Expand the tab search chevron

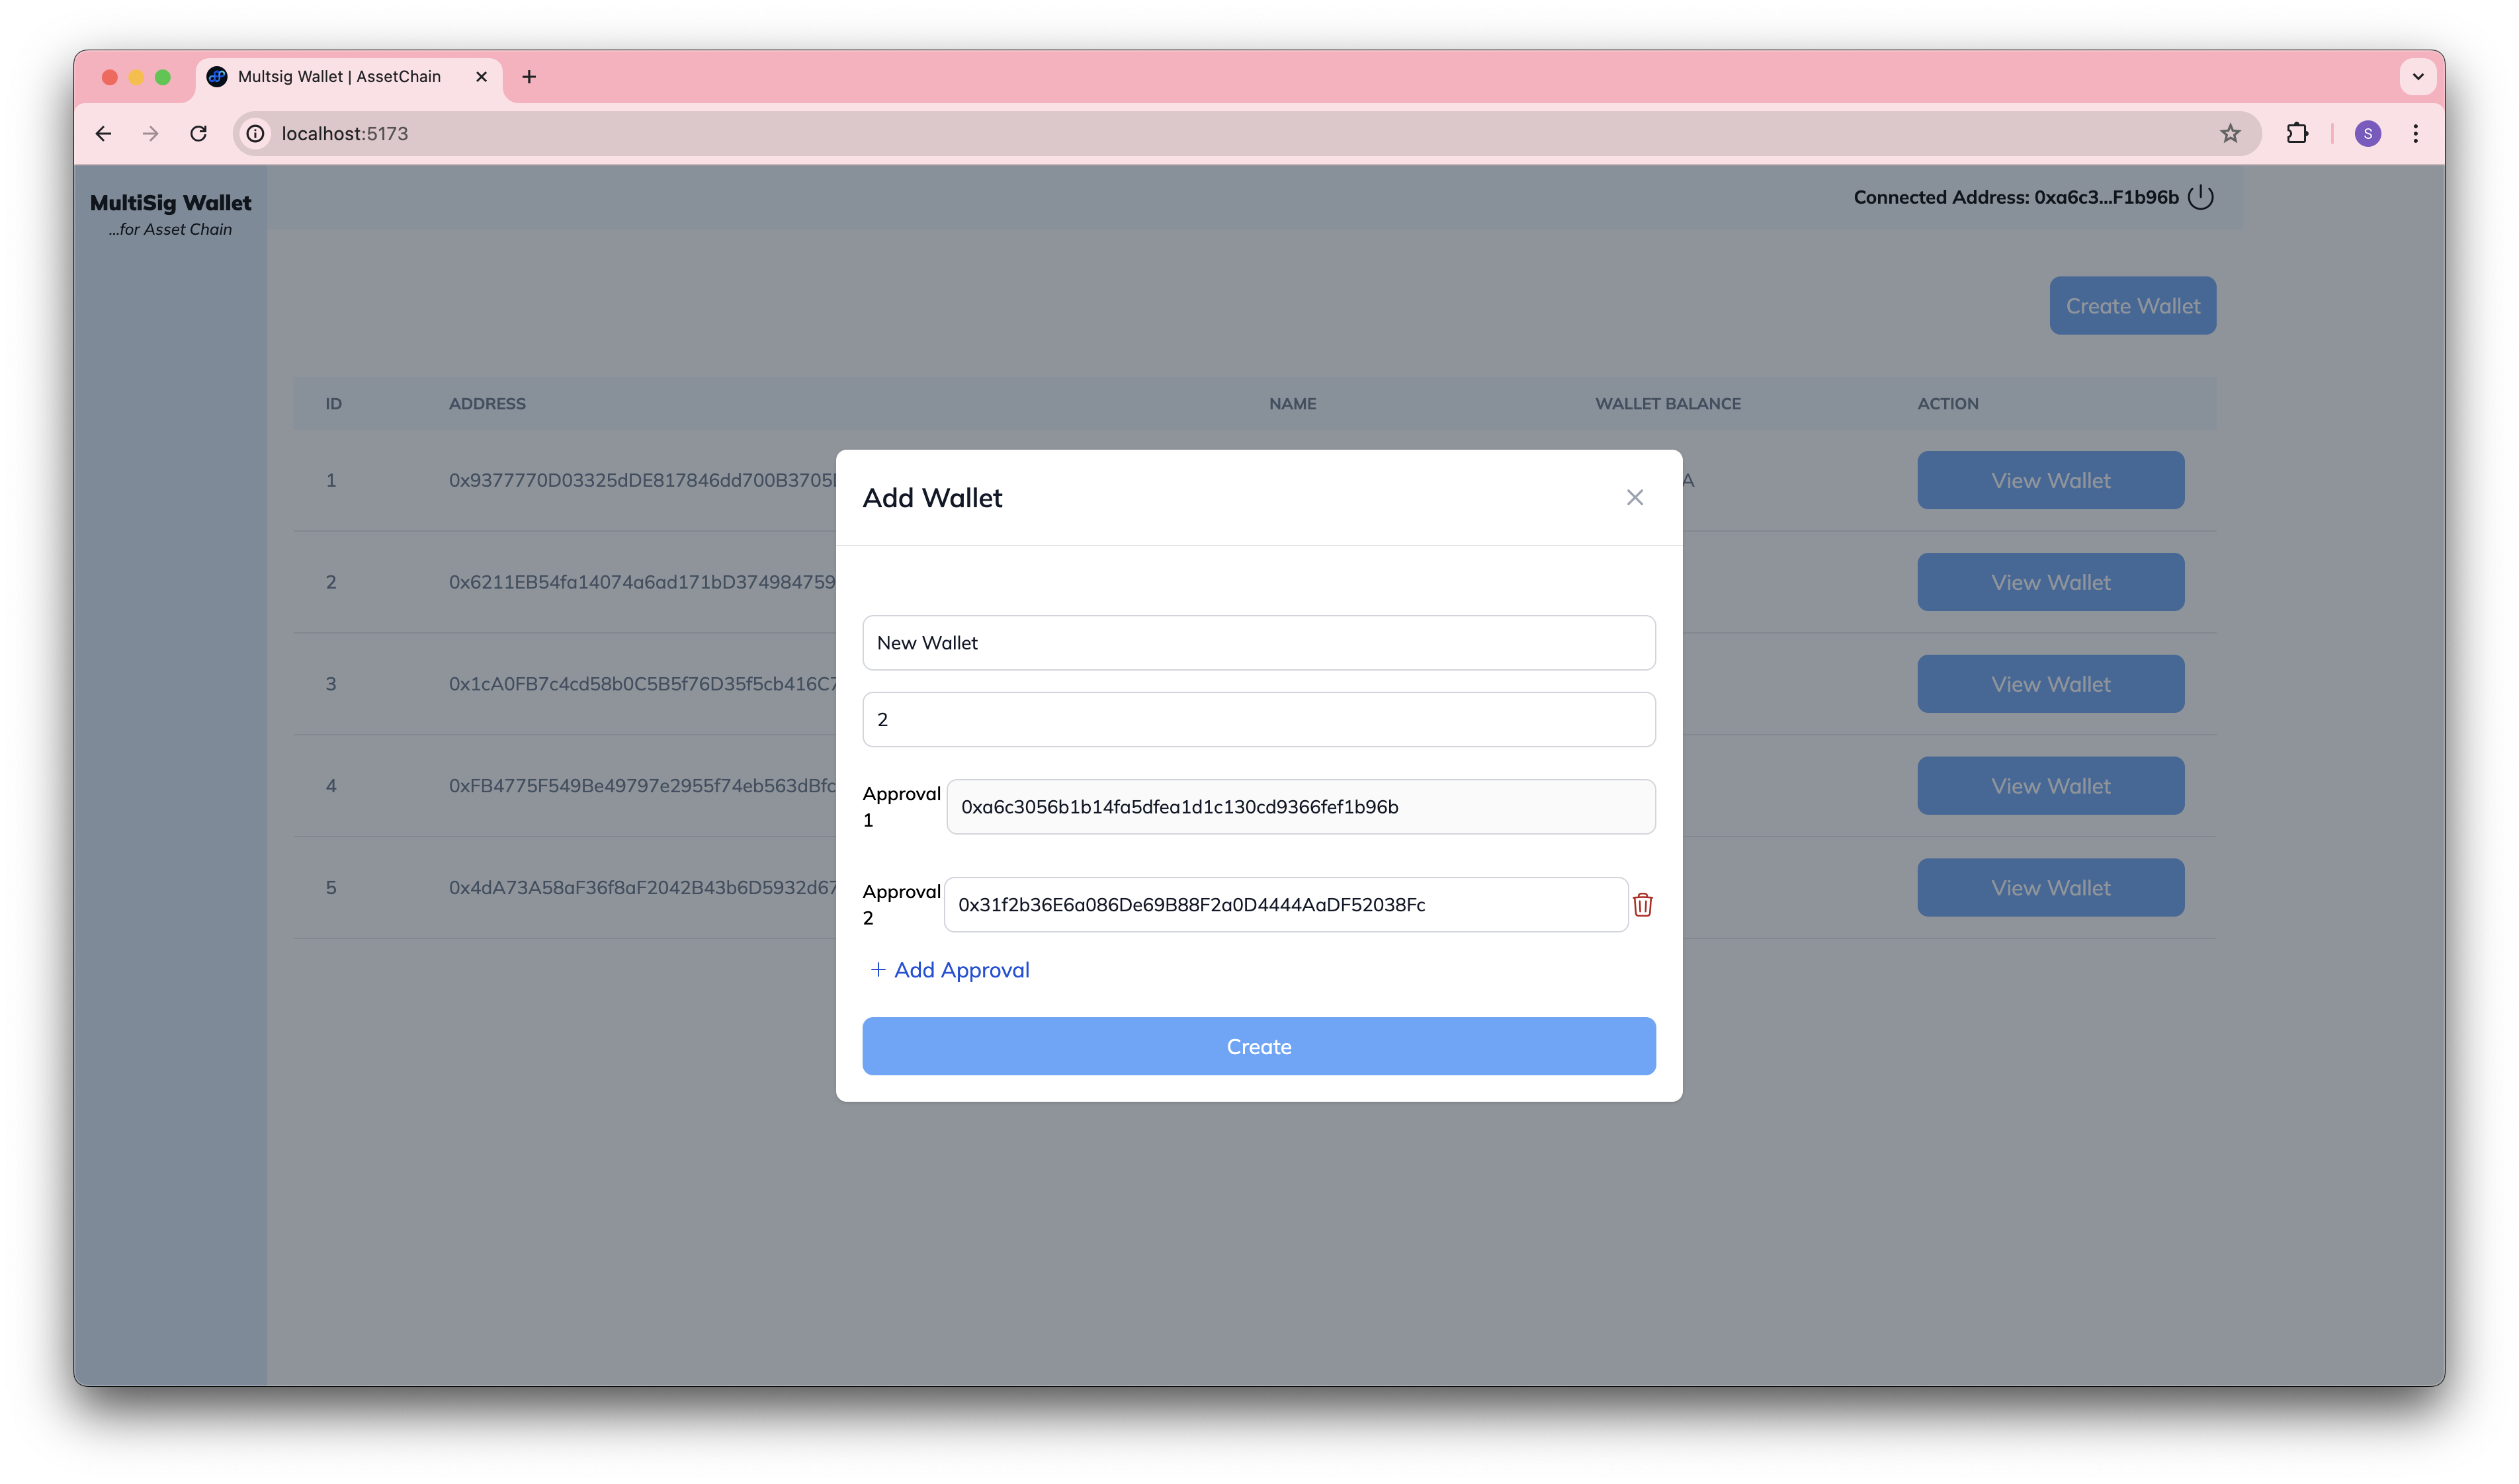point(2417,77)
